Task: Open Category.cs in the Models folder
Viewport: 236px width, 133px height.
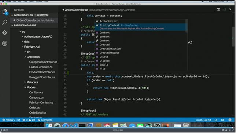Action: tap(36, 97)
